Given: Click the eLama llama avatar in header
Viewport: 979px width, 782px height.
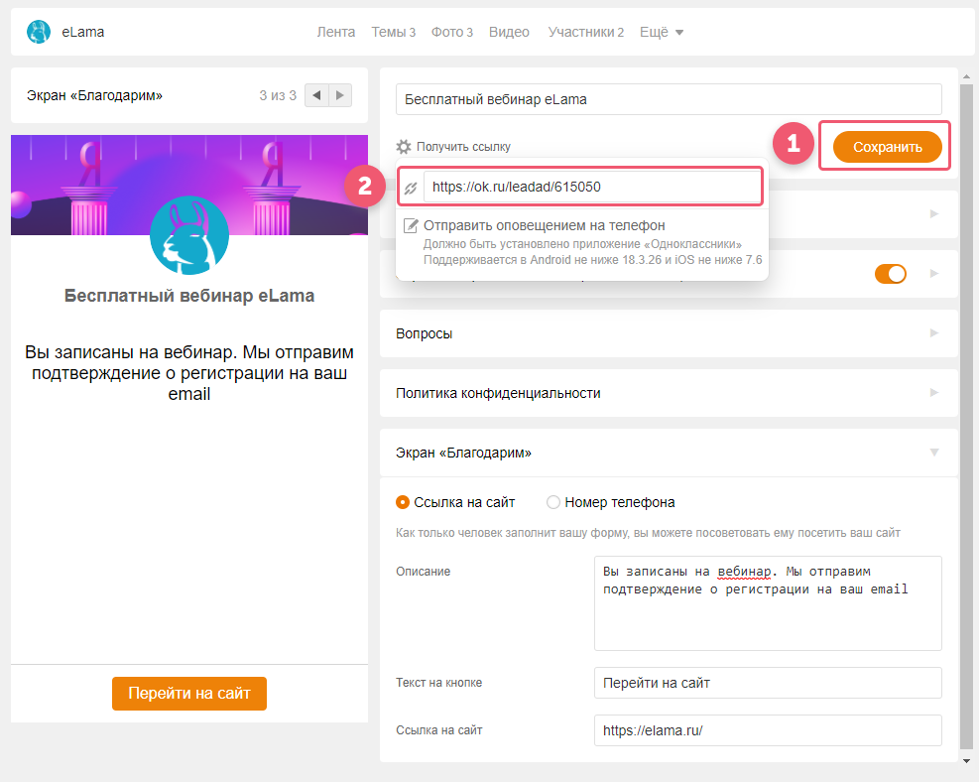Looking at the screenshot, I should pos(38,32).
